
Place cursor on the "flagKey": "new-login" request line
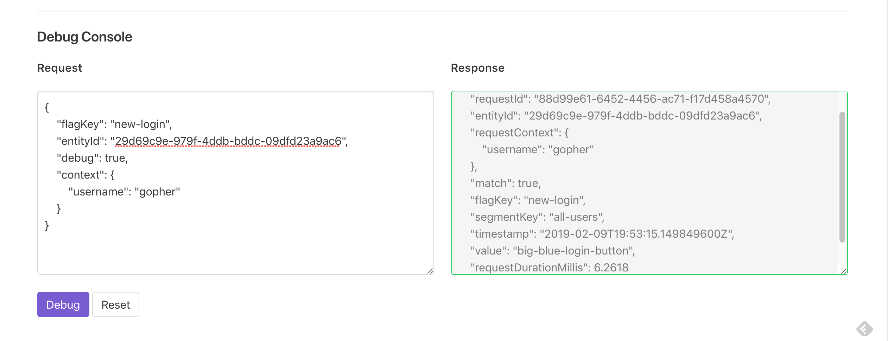114,124
